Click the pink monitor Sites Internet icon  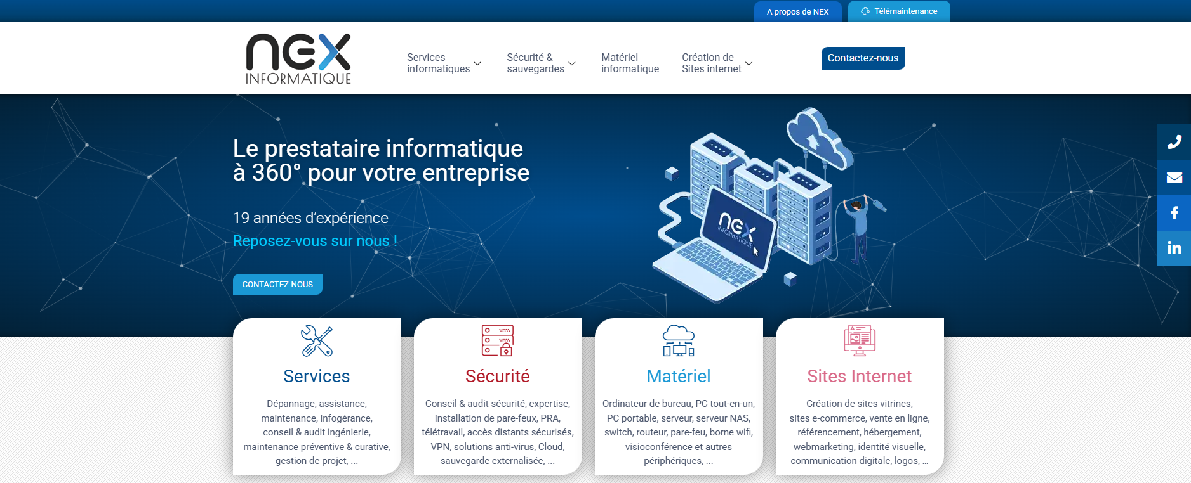pos(860,340)
